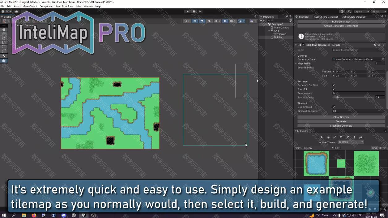Open script help reference icon
The image size is (388, 218).
375,45
